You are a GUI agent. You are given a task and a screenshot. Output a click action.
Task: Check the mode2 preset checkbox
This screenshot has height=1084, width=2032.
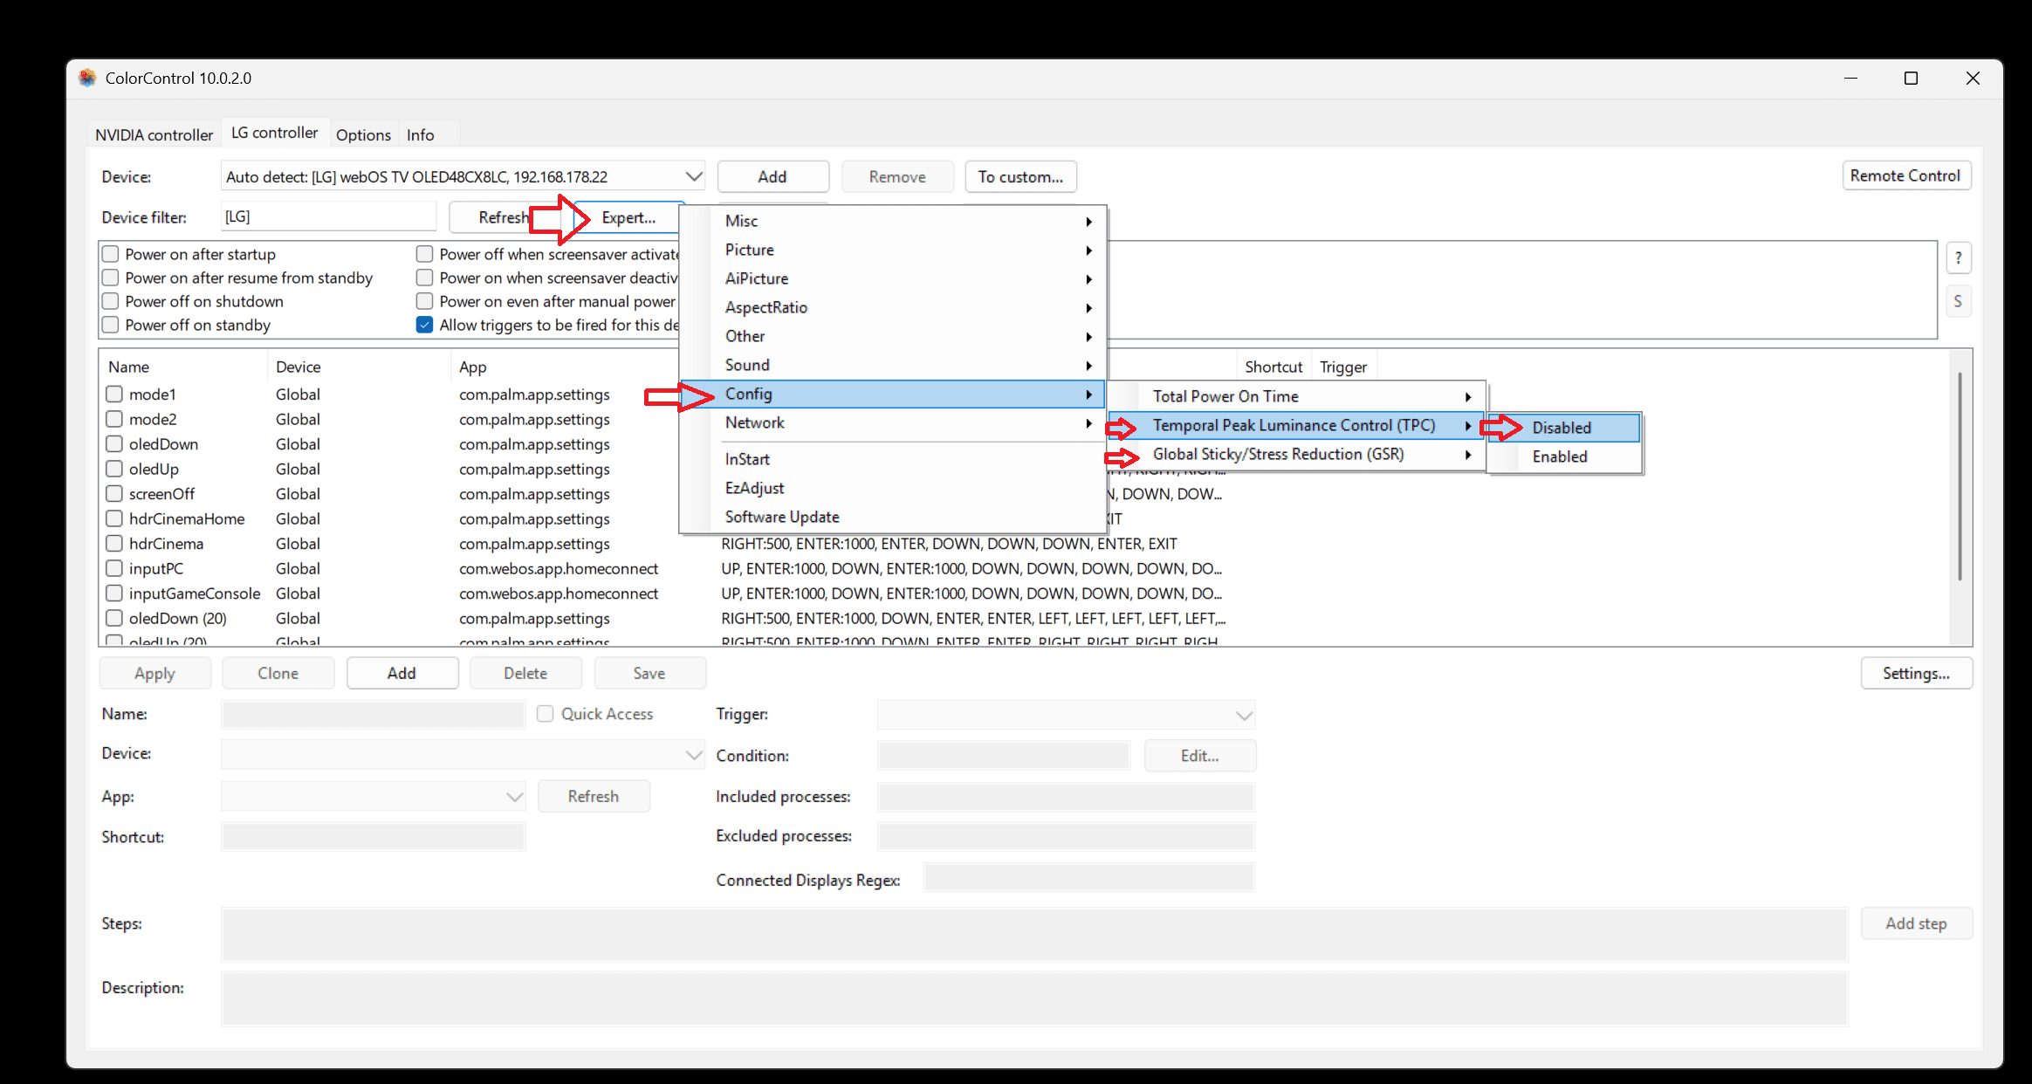(x=114, y=419)
